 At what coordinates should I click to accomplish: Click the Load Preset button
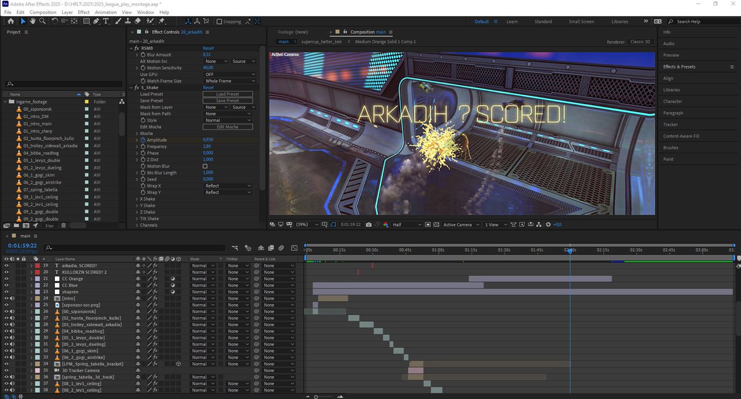coord(228,94)
